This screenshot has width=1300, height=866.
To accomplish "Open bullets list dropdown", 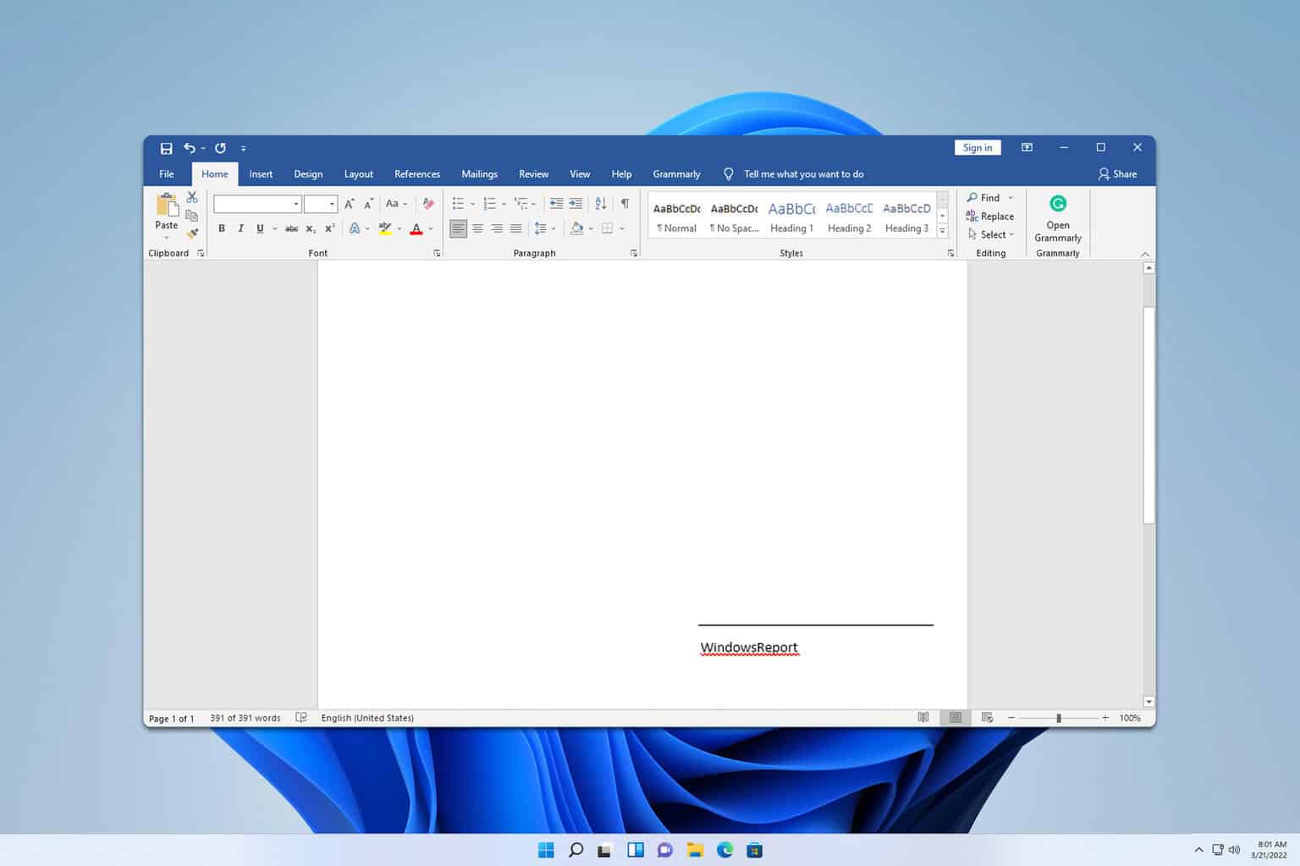I will [x=472, y=204].
